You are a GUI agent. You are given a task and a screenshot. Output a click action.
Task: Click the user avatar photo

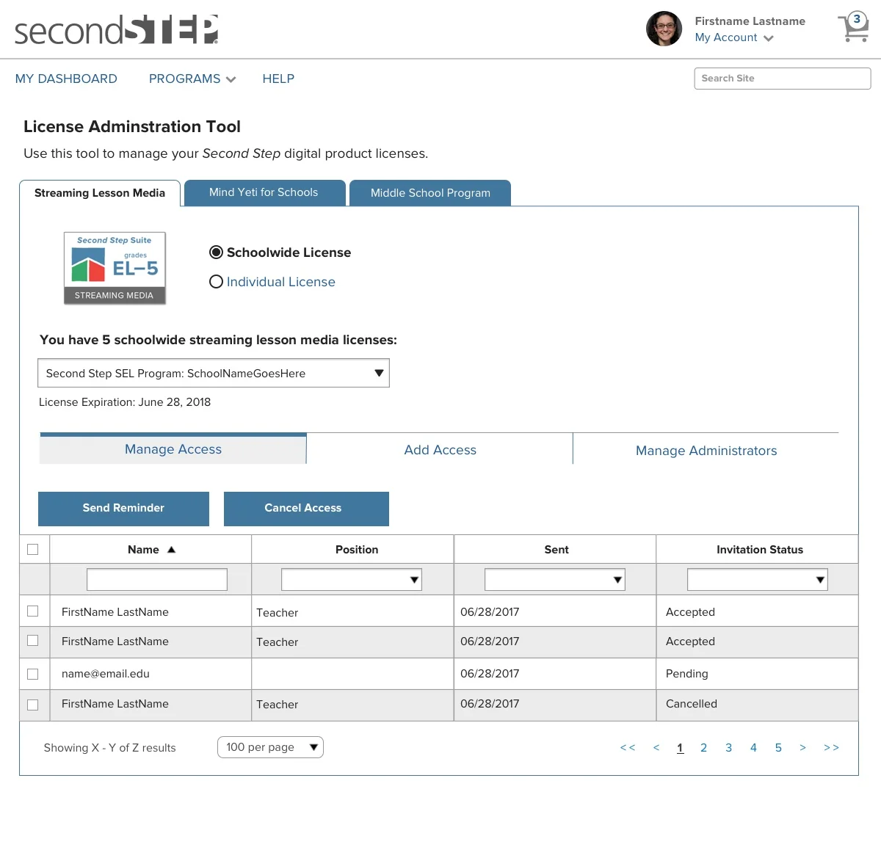click(664, 29)
